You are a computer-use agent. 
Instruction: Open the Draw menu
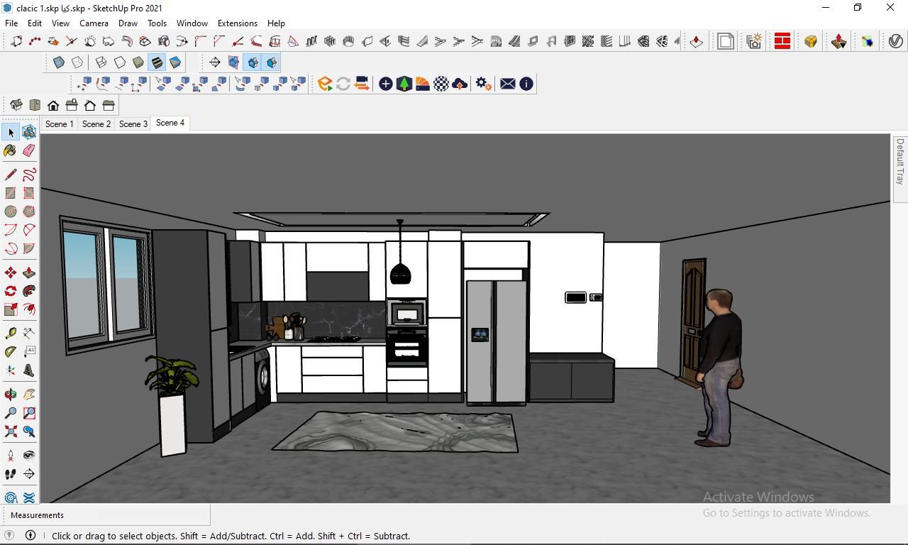tap(128, 23)
